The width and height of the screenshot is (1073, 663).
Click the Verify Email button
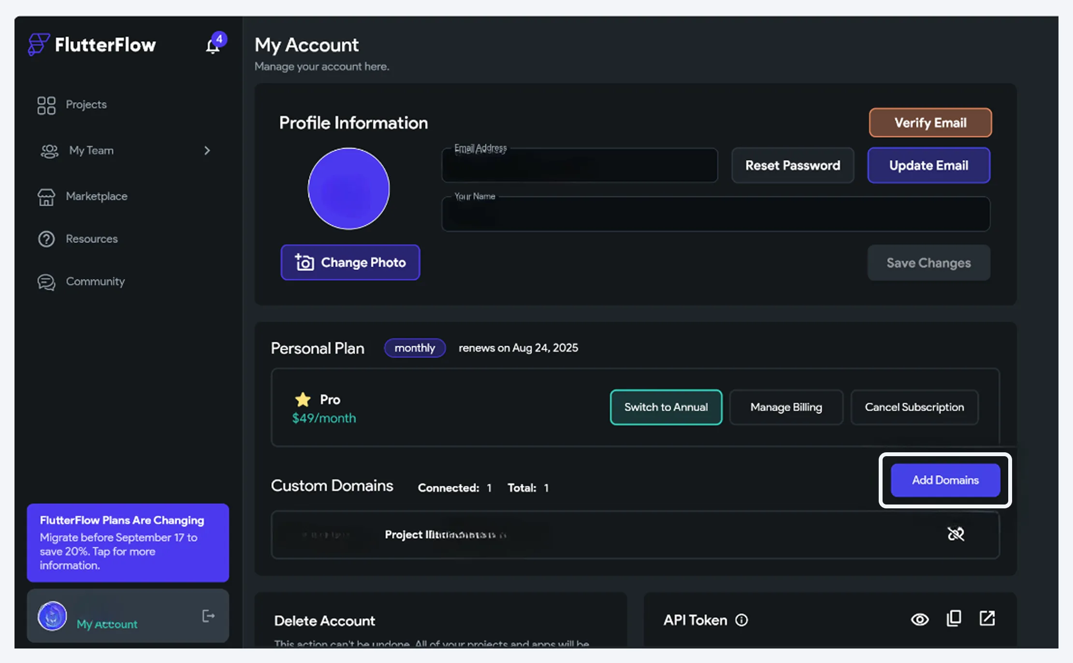coord(930,123)
